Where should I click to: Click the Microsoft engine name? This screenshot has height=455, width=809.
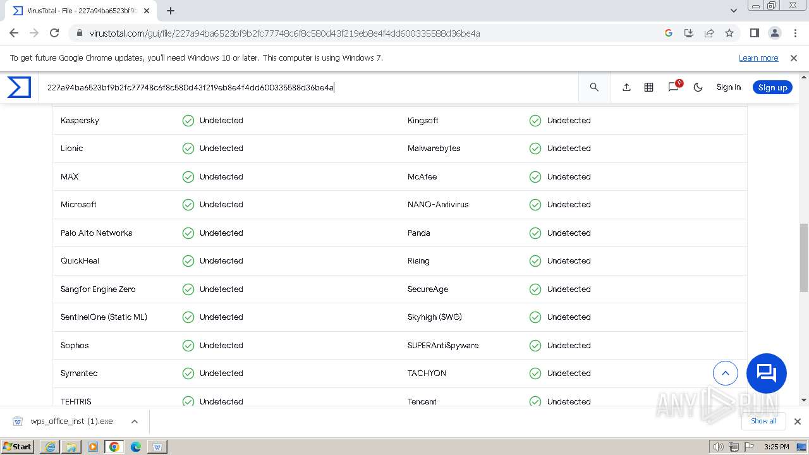78,205
